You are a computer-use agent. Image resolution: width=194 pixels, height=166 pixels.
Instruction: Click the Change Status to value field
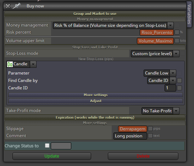click(61, 146)
